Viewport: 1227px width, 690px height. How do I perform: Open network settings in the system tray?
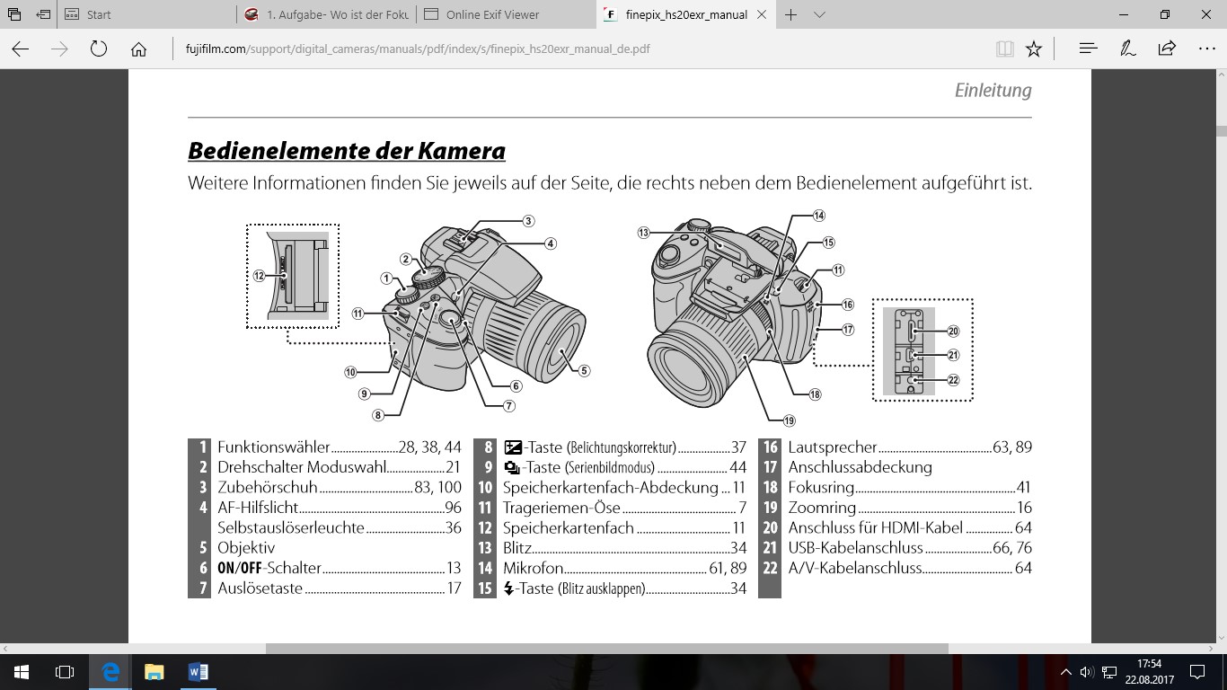[1109, 672]
